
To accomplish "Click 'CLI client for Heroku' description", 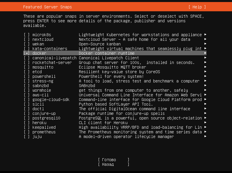I will coord(103,123).
